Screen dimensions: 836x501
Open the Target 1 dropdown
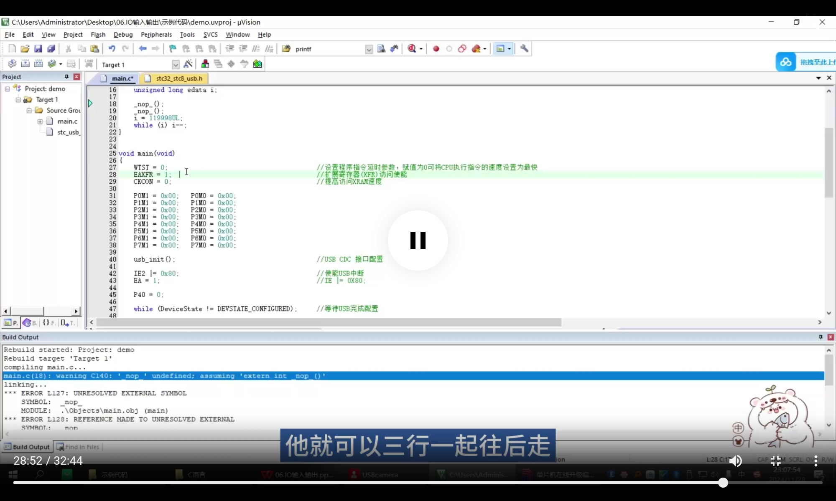(x=176, y=65)
